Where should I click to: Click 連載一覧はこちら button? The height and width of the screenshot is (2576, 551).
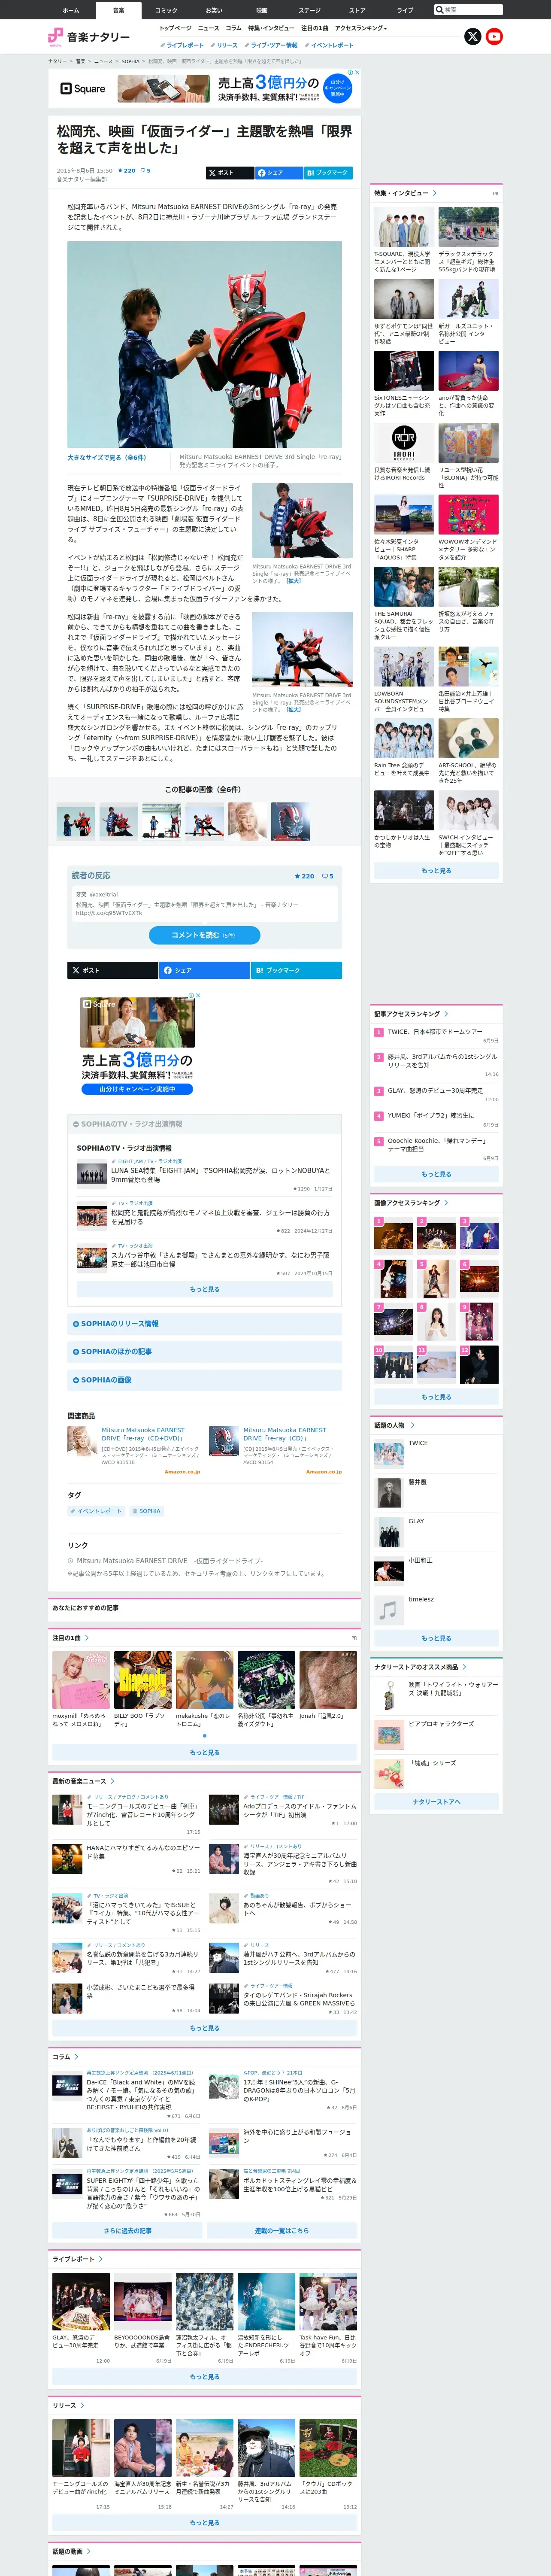[x=282, y=2231]
